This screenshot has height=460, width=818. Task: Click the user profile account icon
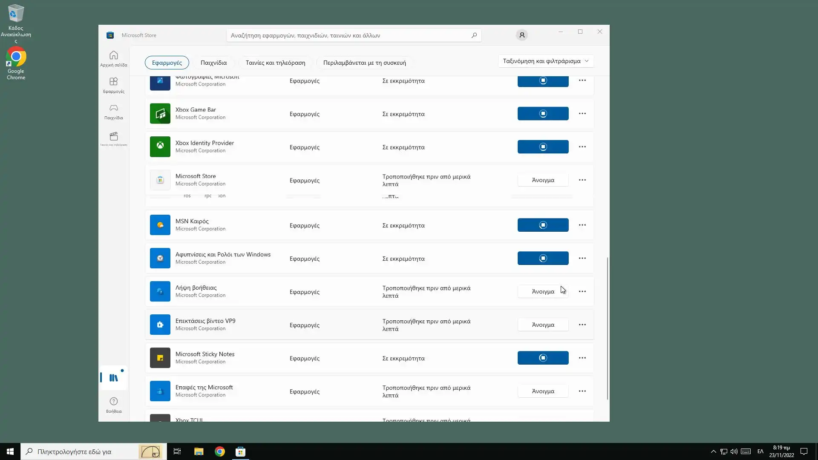(x=521, y=35)
